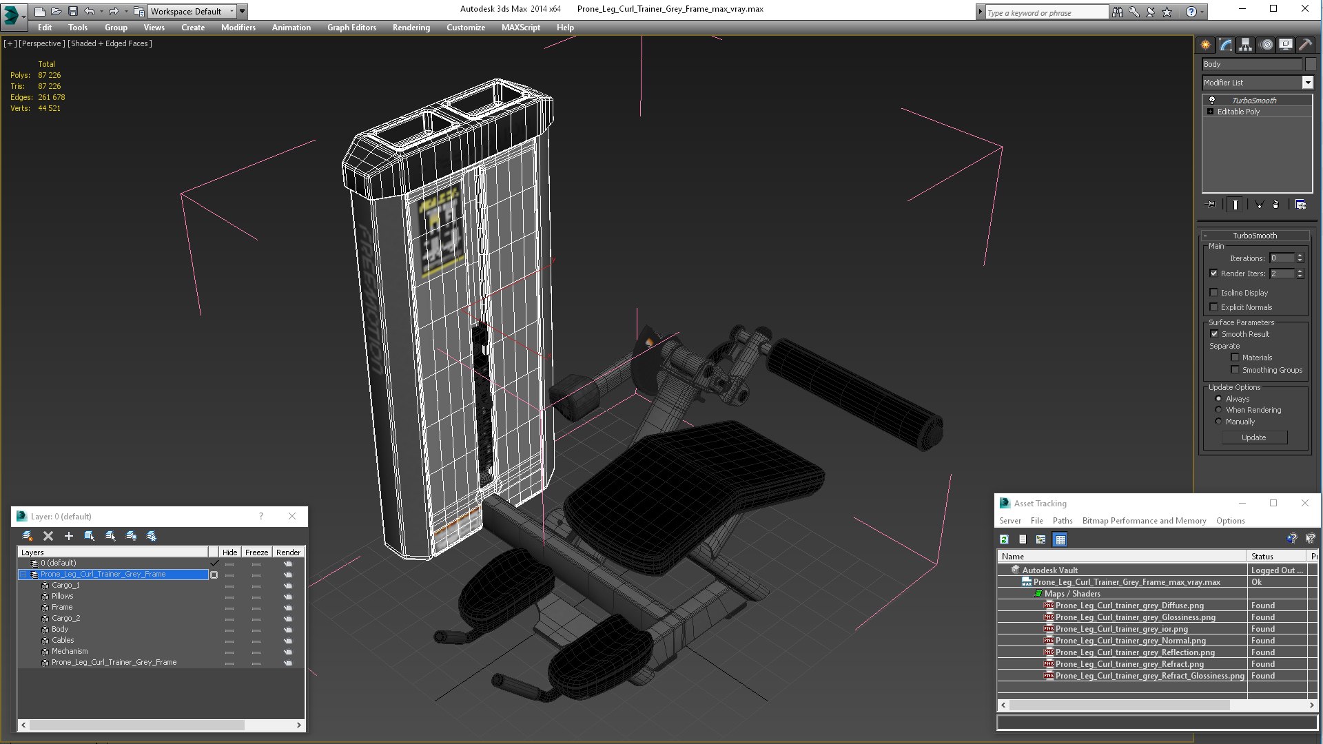Click Pin Stack icon below modifier stack
The image size is (1323, 744).
pos(1211,205)
